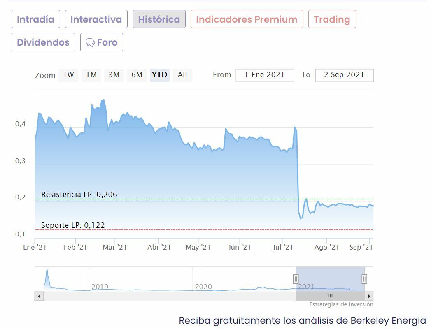Select the Histórica tab

pyautogui.click(x=159, y=19)
